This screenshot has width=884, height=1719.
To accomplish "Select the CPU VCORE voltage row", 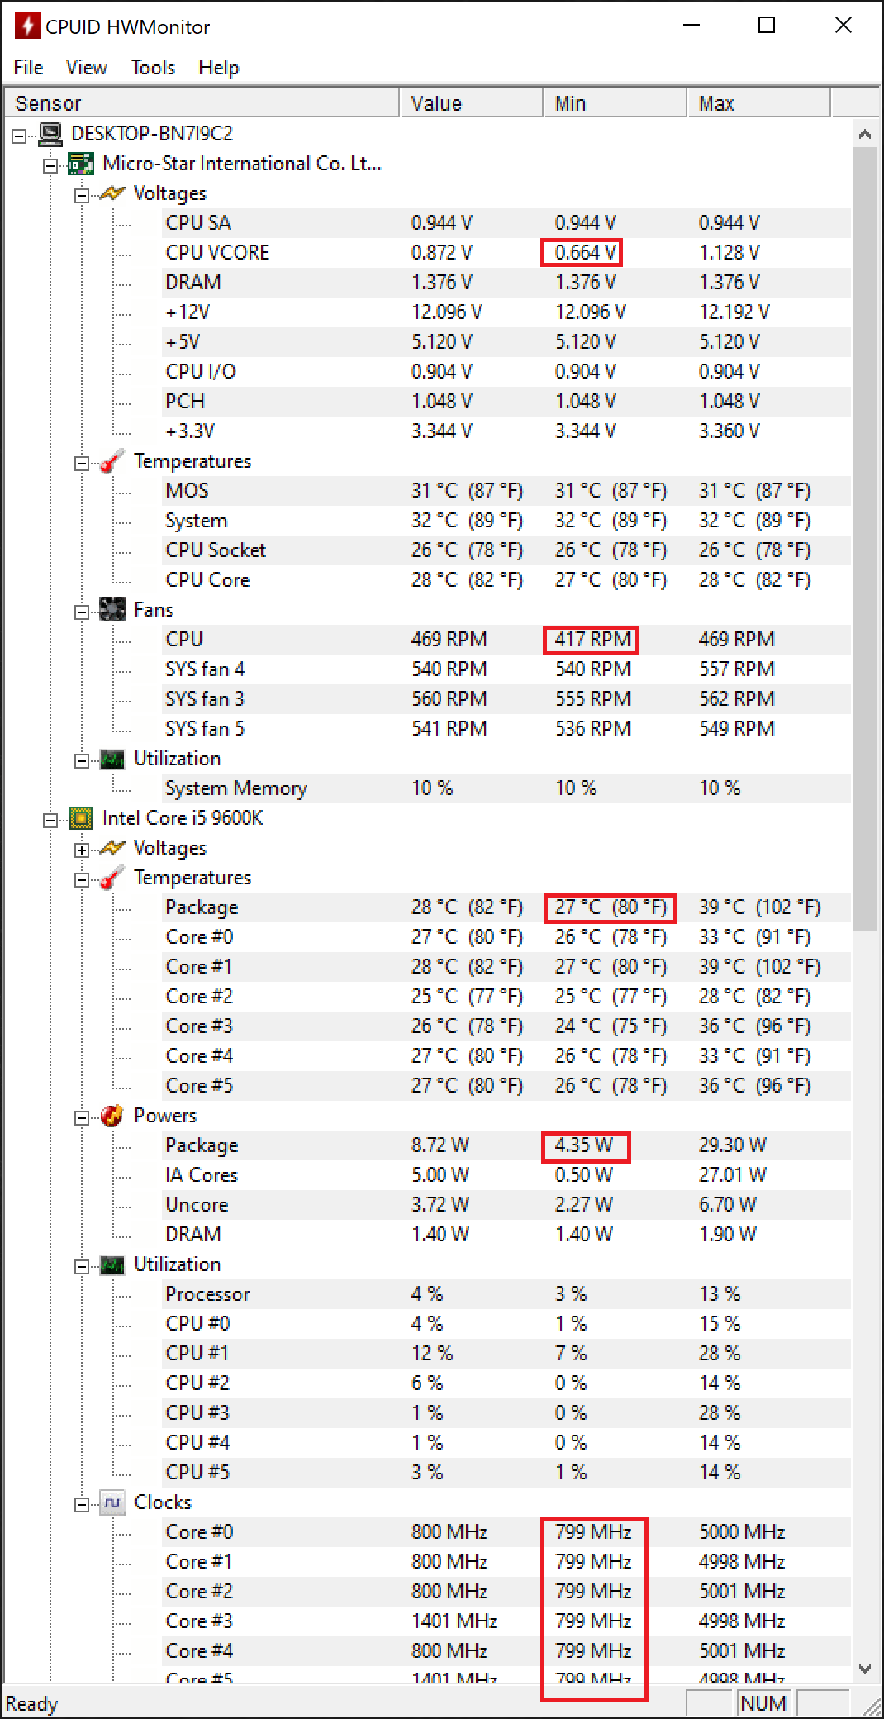I will coord(217,253).
